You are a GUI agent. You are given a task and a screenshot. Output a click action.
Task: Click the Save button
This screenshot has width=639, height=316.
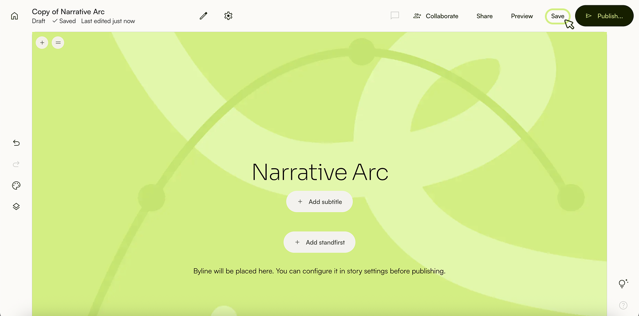(x=558, y=16)
